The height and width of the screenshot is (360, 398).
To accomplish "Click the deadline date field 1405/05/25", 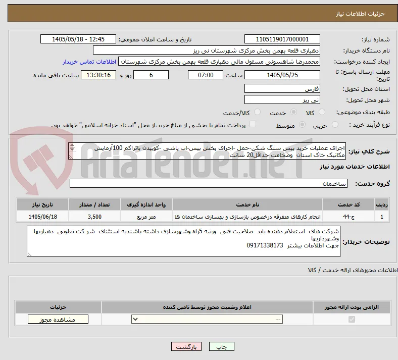I will 282,75.
